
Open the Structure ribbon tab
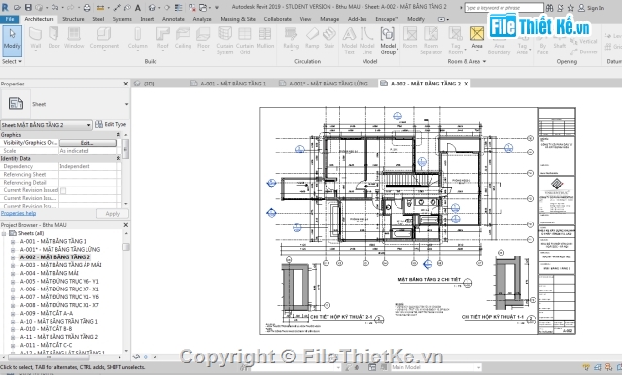73,19
